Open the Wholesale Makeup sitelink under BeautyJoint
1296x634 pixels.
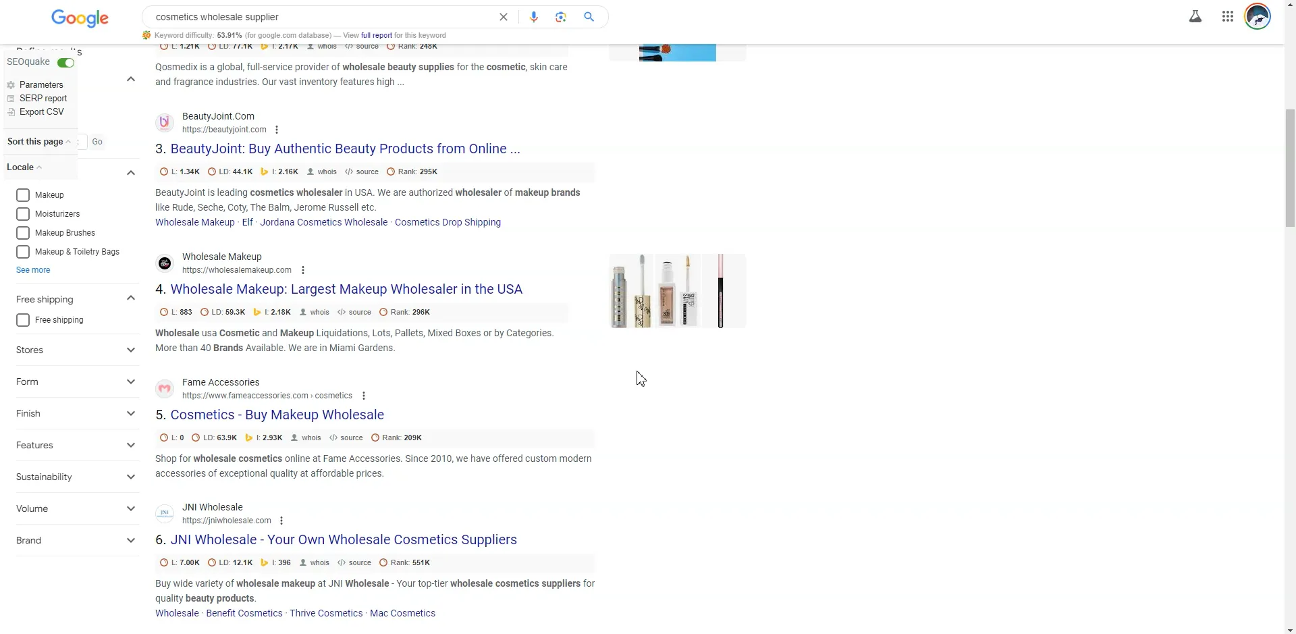coord(195,222)
